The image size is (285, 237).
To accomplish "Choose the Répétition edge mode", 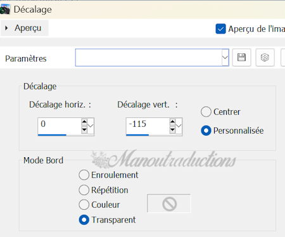I will pos(84,190).
